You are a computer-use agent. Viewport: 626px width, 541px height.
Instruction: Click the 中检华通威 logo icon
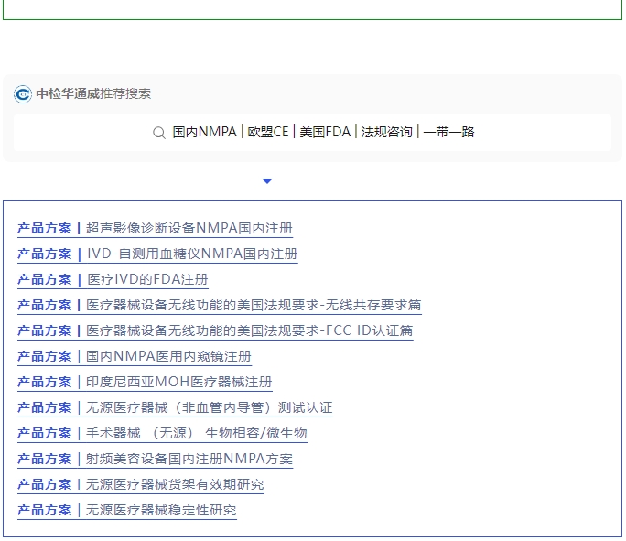point(23,94)
